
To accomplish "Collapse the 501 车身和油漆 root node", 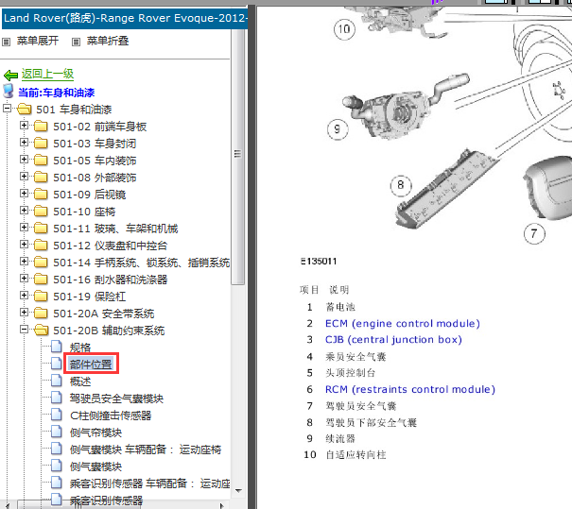I will click(x=7, y=109).
